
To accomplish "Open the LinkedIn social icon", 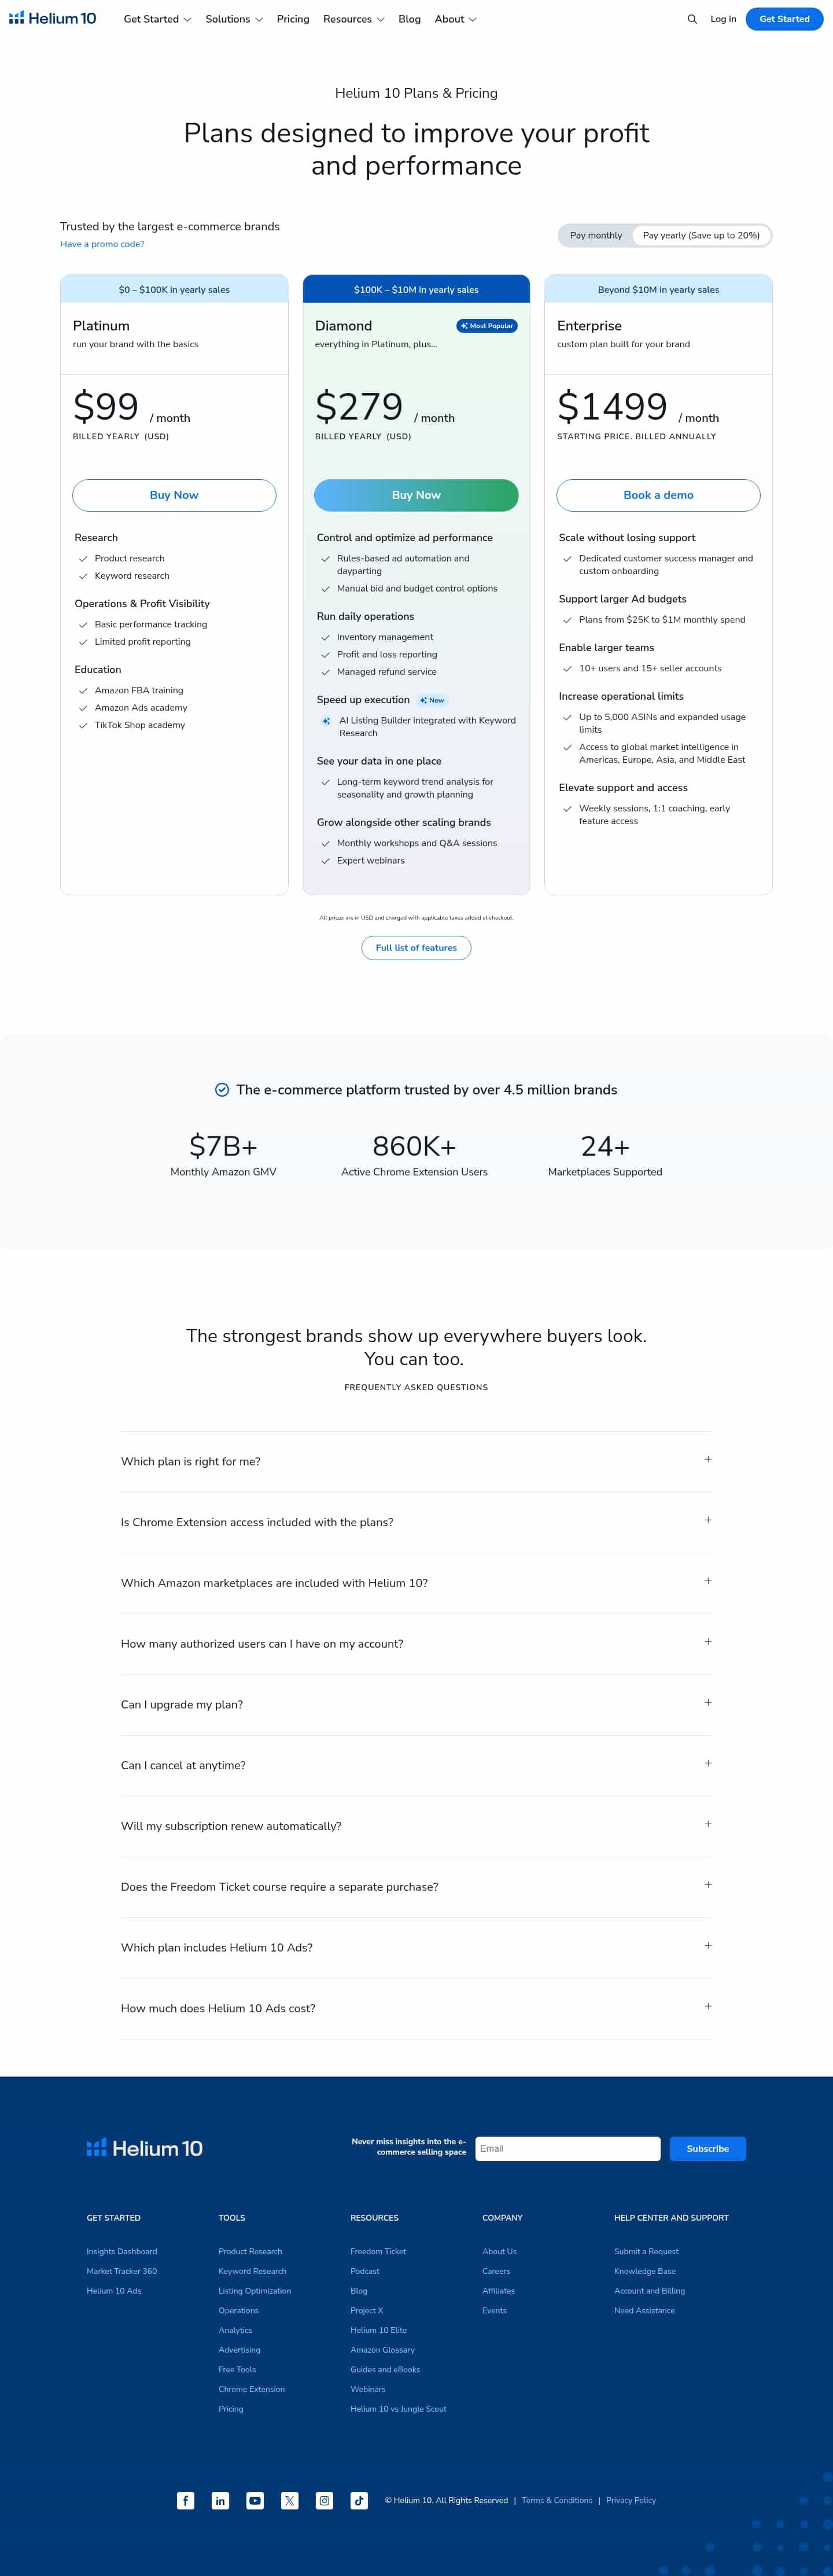I will point(220,2500).
